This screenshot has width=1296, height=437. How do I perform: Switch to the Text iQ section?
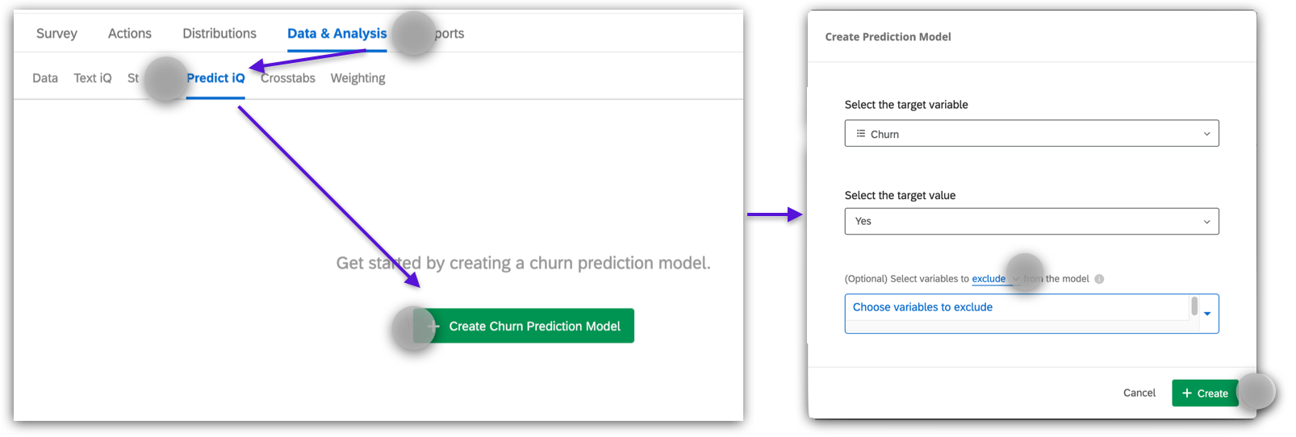click(93, 78)
